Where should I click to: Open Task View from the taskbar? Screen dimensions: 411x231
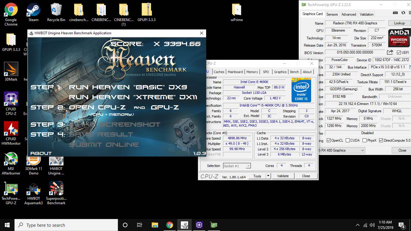pos(140,225)
